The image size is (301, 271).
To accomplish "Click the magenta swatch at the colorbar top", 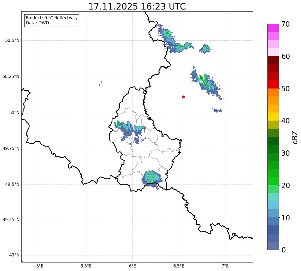I will 274,28.
